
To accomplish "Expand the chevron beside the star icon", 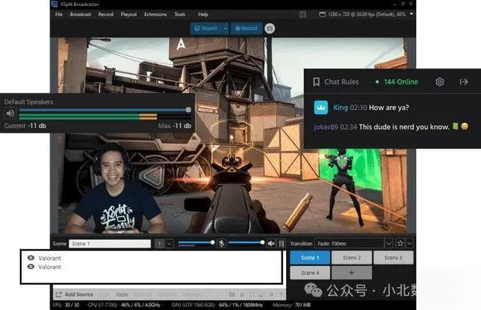I will point(410,244).
